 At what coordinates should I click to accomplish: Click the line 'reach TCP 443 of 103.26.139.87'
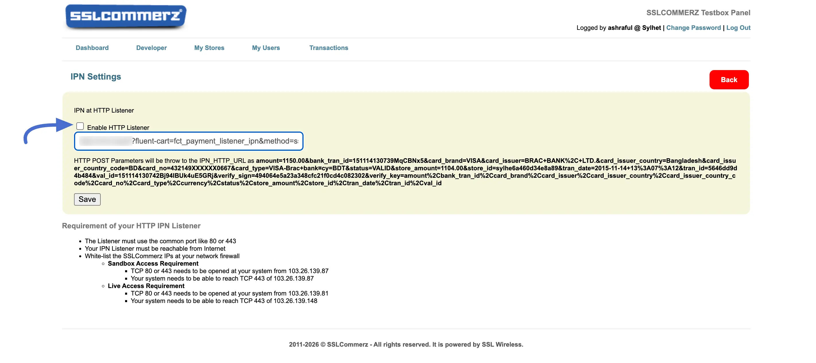pyautogui.click(x=222, y=278)
